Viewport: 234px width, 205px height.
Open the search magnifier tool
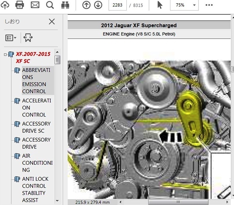50,5
